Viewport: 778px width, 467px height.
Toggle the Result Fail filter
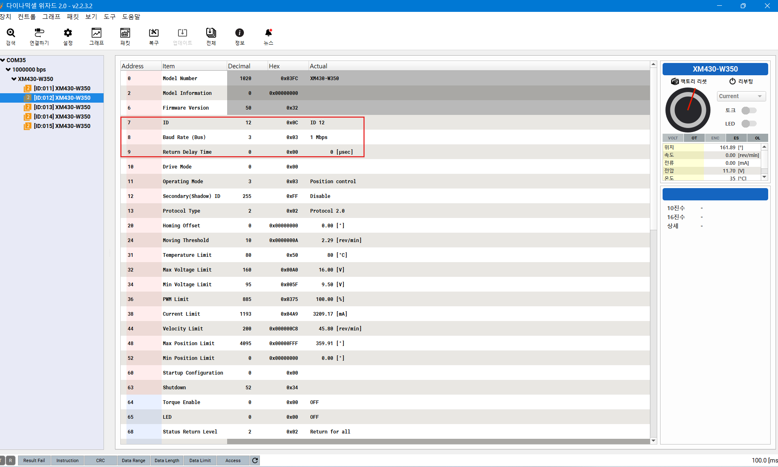click(34, 460)
